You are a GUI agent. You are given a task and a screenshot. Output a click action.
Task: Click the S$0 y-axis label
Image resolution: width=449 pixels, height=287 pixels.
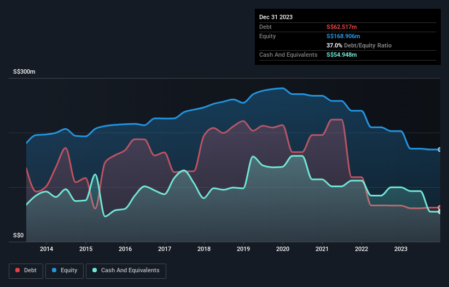[19, 235]
